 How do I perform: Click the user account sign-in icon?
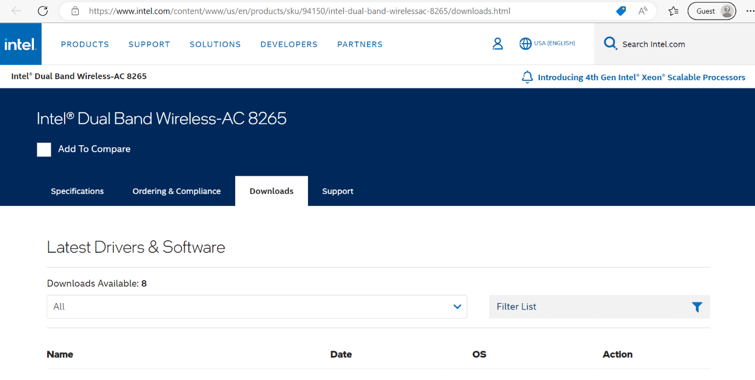point(498,44)
